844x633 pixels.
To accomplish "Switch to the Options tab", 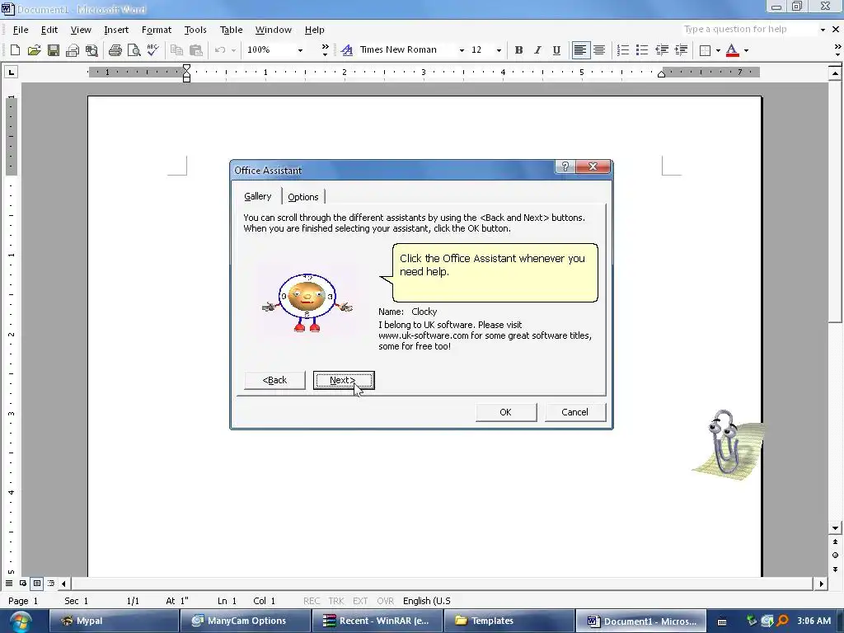I will point(303,197).
